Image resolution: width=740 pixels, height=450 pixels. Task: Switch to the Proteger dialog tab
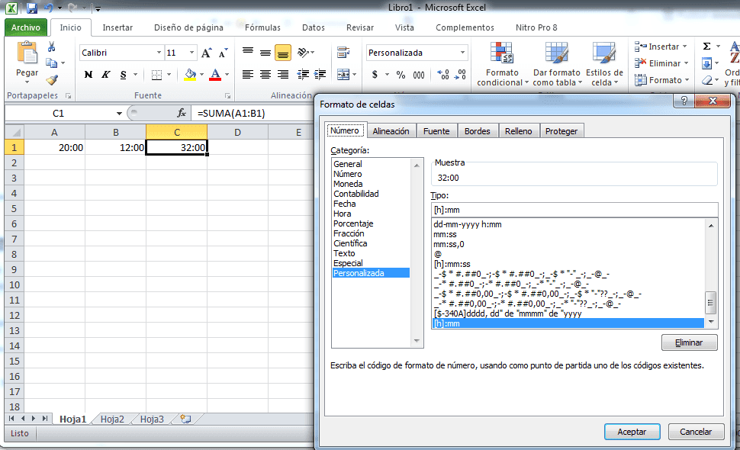(x=561, y=131)
